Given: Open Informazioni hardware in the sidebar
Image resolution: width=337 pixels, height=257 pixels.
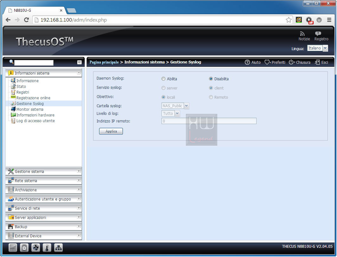Looking at the screenshot, I should 35,115.
